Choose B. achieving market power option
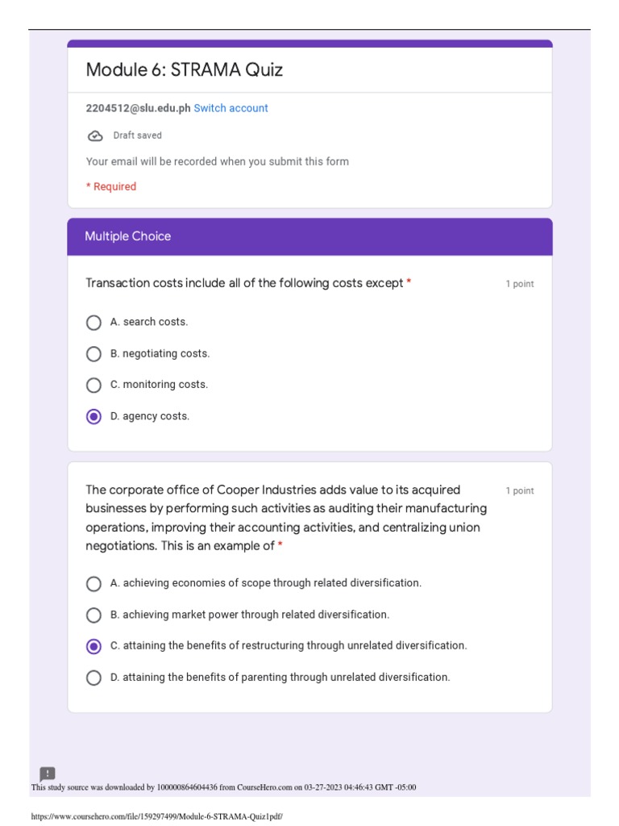The width and height of the screenshot is (619, 826). click(93, 615)
